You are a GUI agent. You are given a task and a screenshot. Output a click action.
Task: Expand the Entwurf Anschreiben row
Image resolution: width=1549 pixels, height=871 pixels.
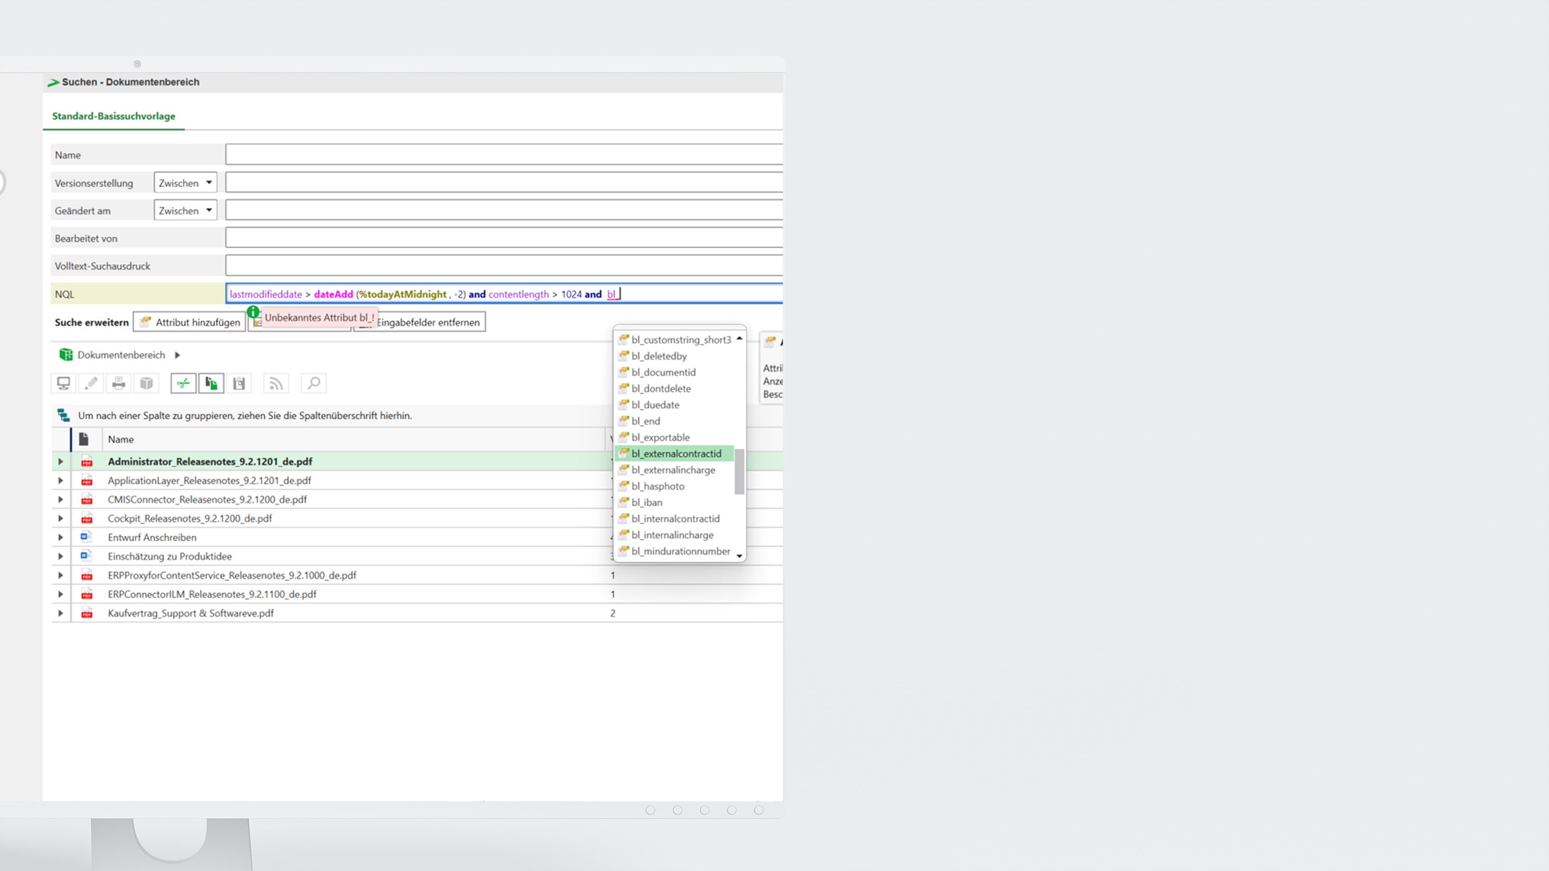(x=60, y=537)
